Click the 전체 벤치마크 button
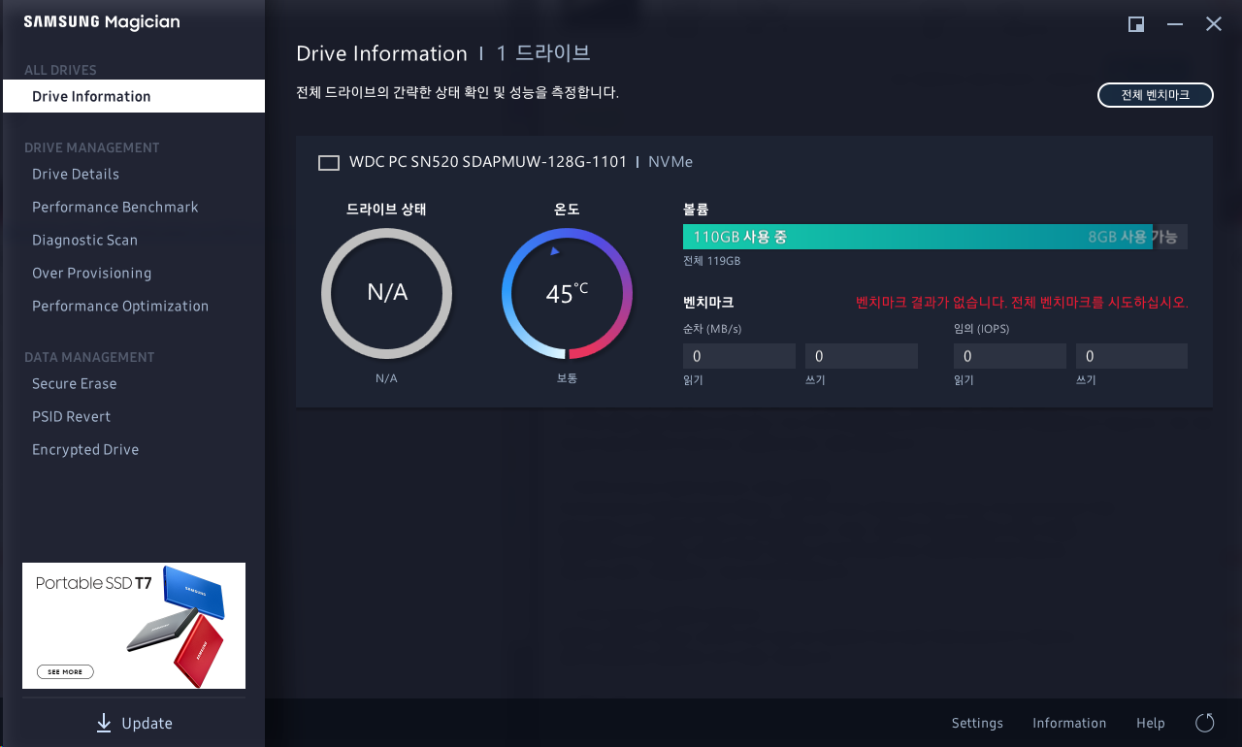The width and height of the screenshot is (1242, 747). tap(1156, 95)
